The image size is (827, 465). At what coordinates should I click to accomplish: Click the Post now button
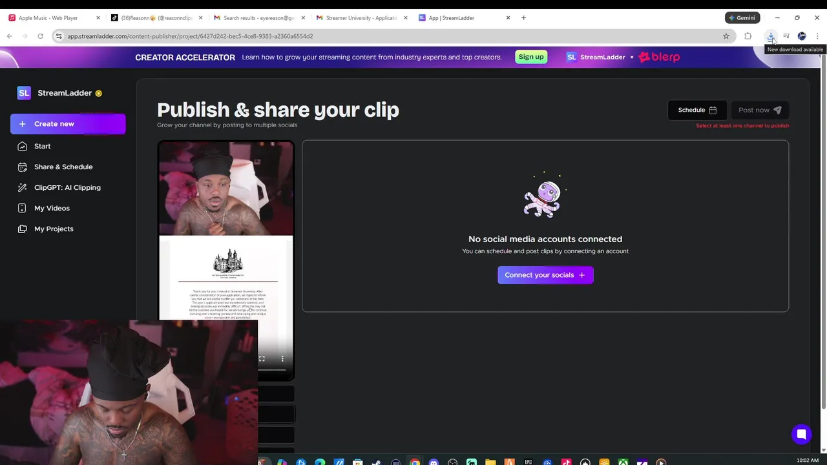(x=760, y=110)
